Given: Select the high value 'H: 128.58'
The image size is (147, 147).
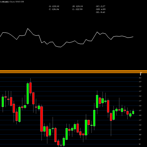Looking at the screenshot, I should [x=78, y=6].
